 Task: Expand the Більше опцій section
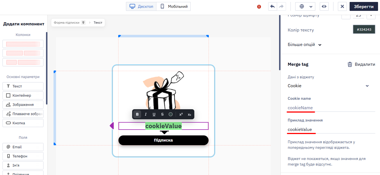[x=304, y=45]
